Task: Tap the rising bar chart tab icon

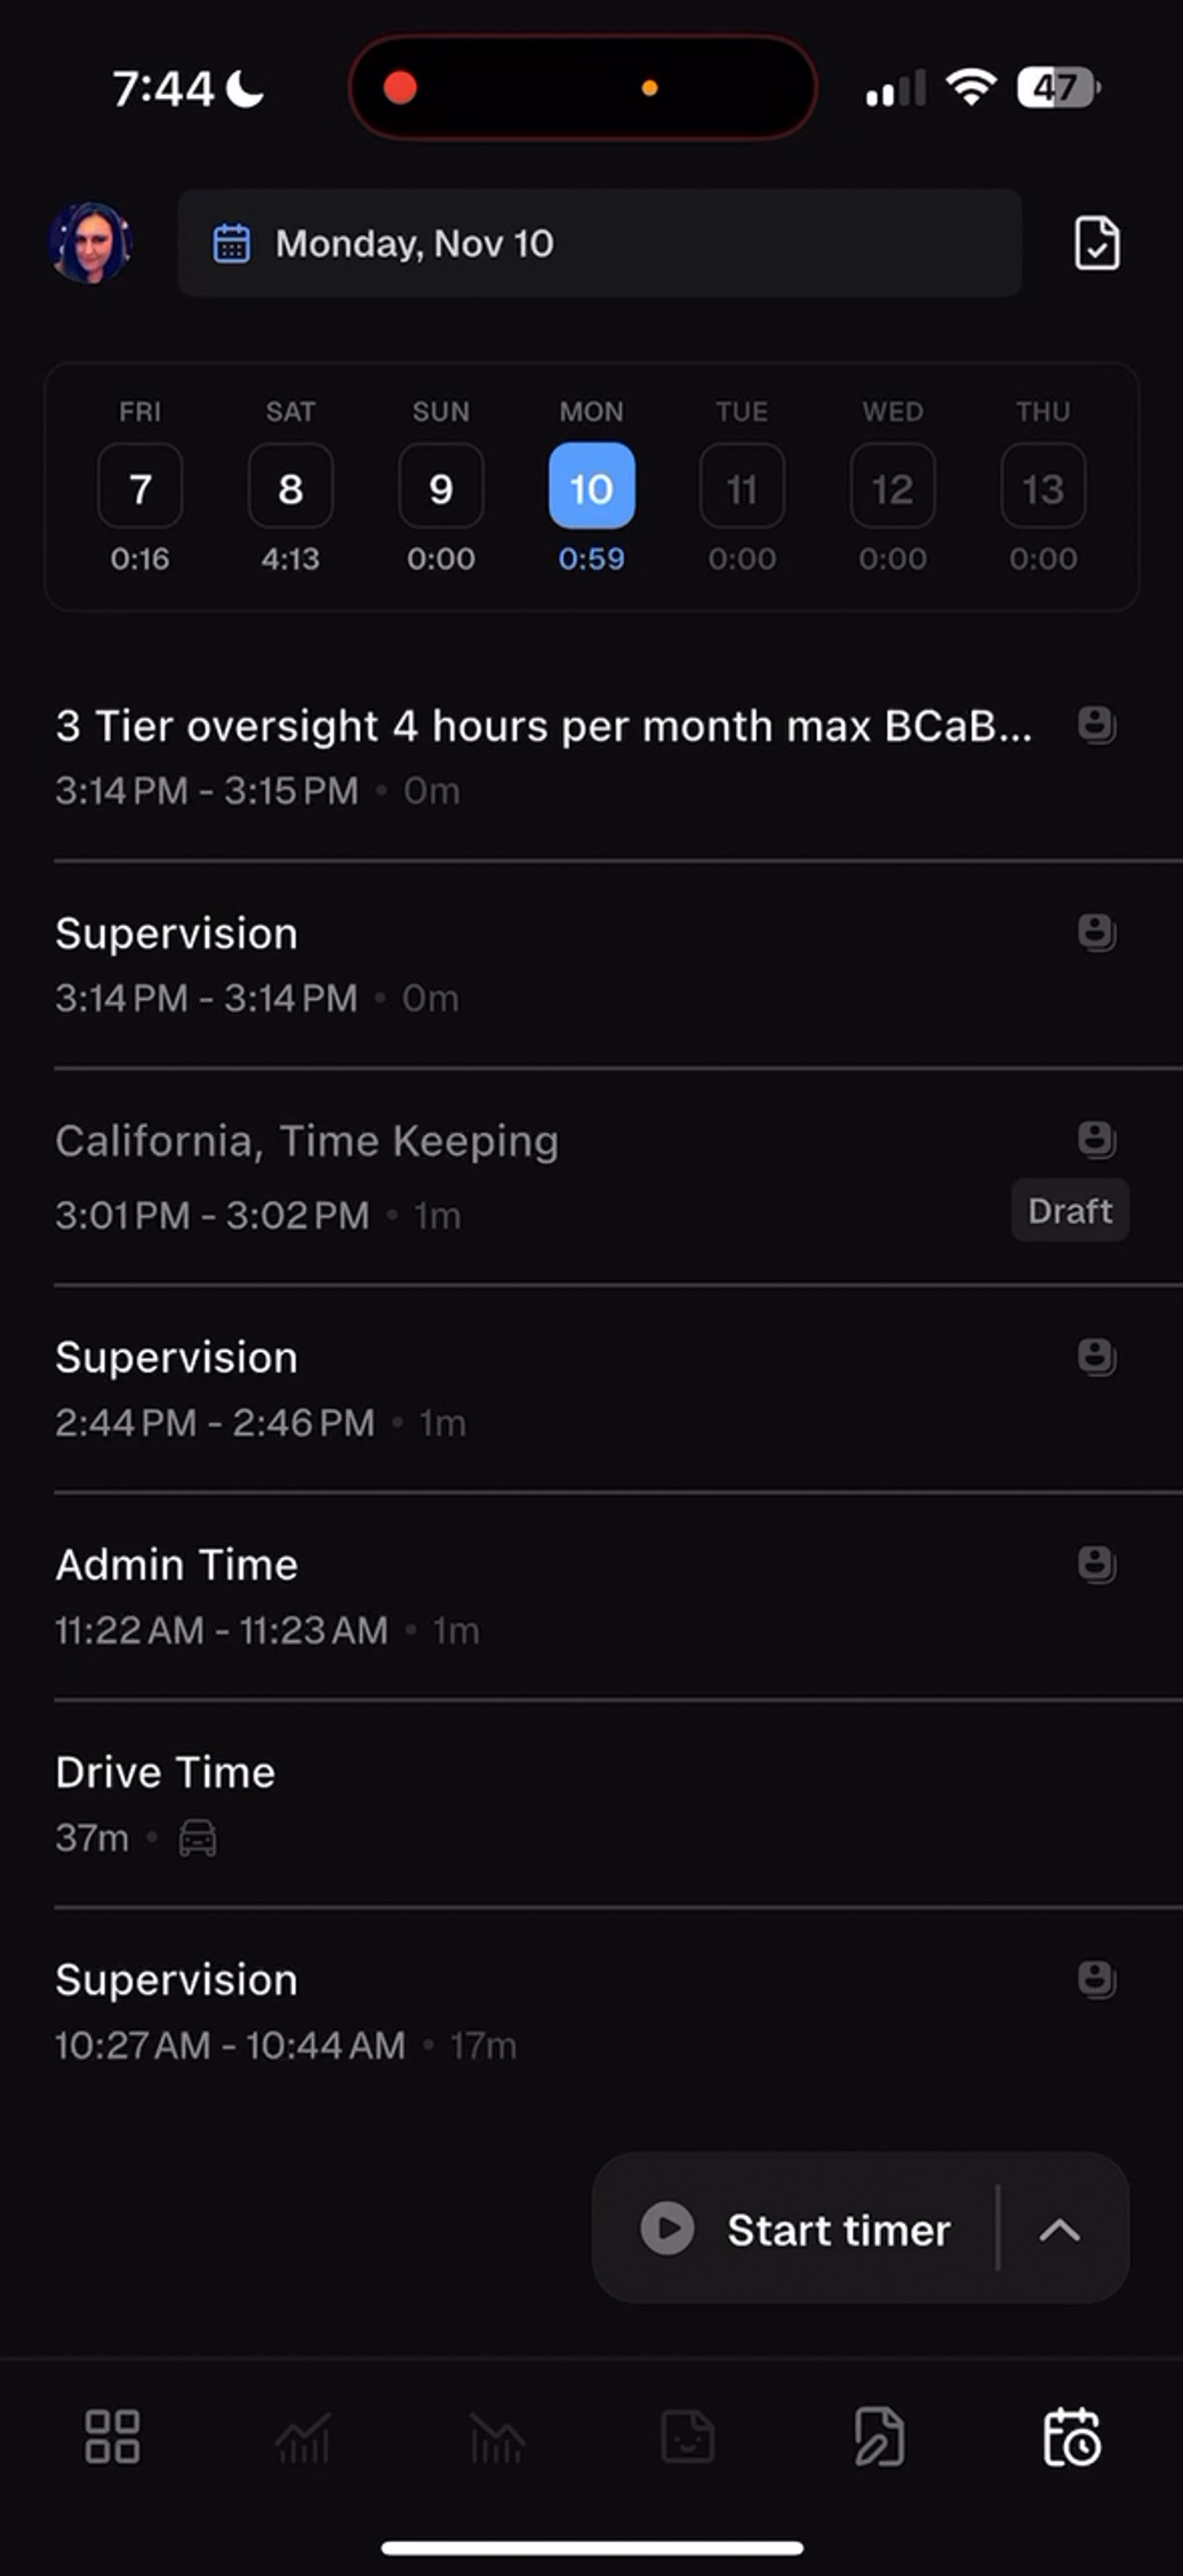Action: (x=303, y=2437)
